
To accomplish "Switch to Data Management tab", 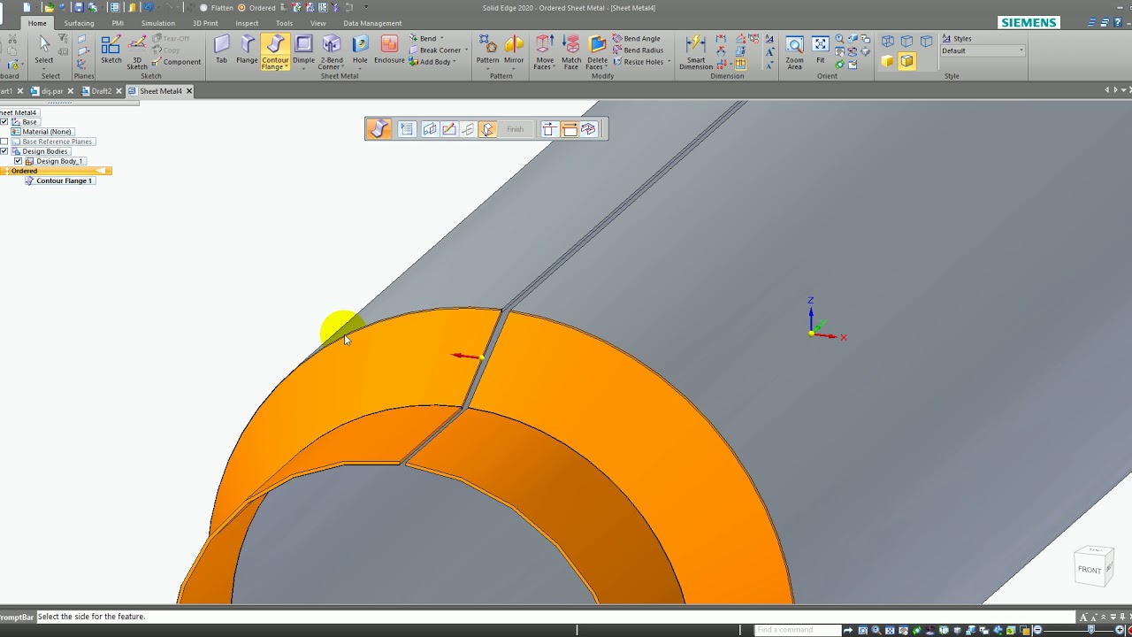I will pyautogui.click(x=372, y=23).
